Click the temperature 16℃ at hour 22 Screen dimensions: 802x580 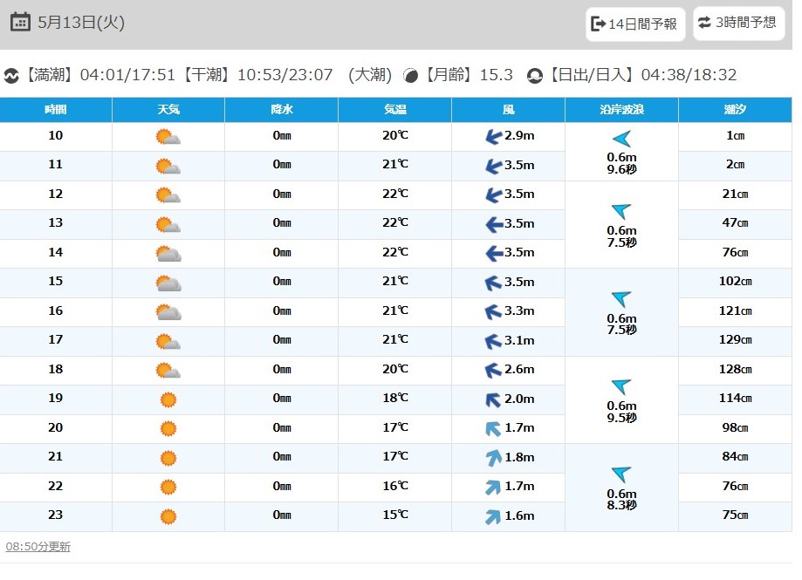pos(395,486)
